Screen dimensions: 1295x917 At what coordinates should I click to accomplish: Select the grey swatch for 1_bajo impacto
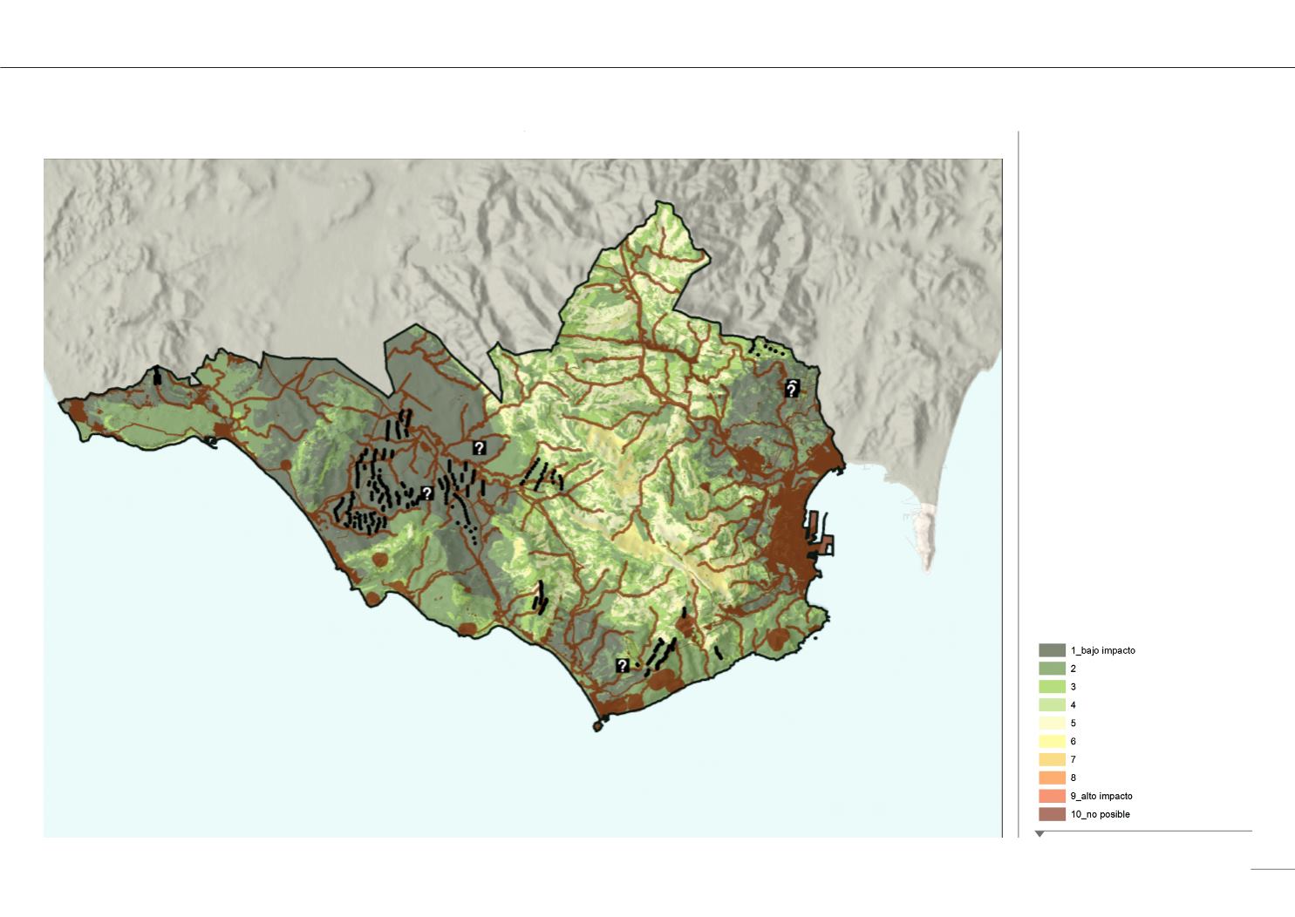(x=1052, y=650)
